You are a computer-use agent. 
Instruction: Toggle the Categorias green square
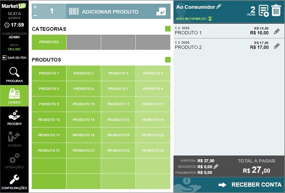click(x=167, y=29)
